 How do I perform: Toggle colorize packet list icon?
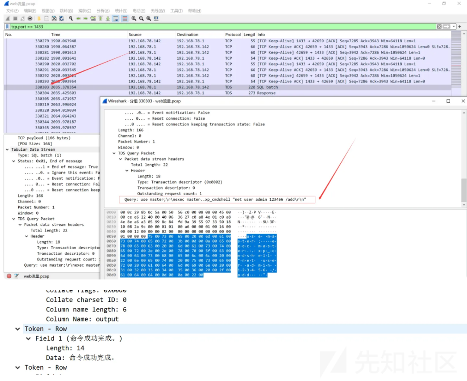[125, 19]
